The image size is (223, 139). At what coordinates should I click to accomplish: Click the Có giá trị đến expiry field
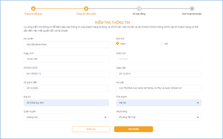click(x=66, y=88)
